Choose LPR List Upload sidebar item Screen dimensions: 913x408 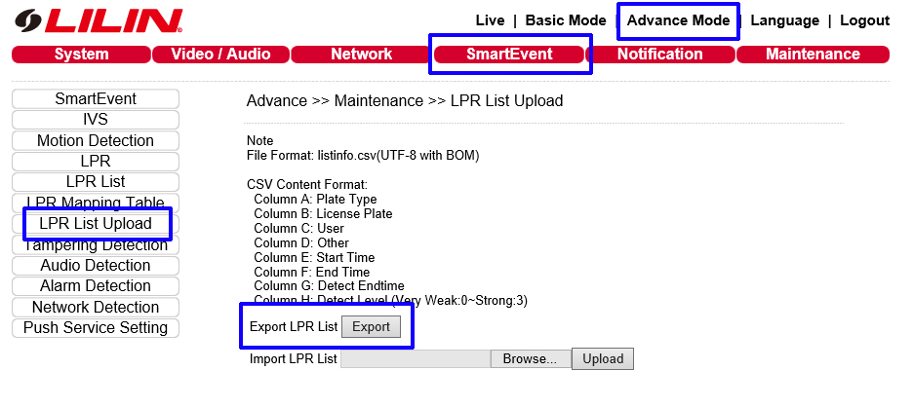(96, 224)
